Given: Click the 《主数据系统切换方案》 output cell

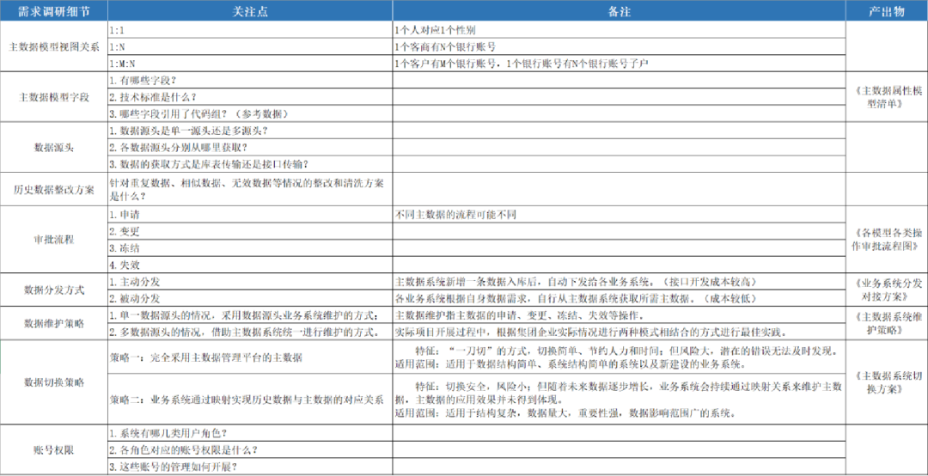Looking at the screenshot, I should pos(887,381).
